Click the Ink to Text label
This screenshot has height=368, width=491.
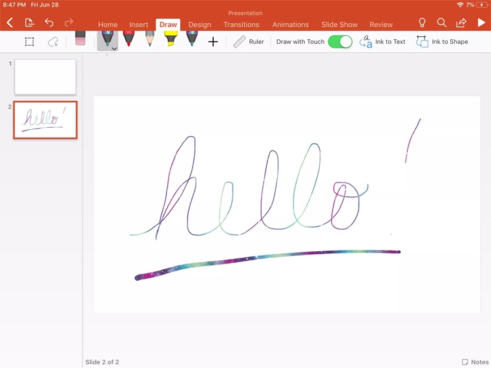[390, 41]
